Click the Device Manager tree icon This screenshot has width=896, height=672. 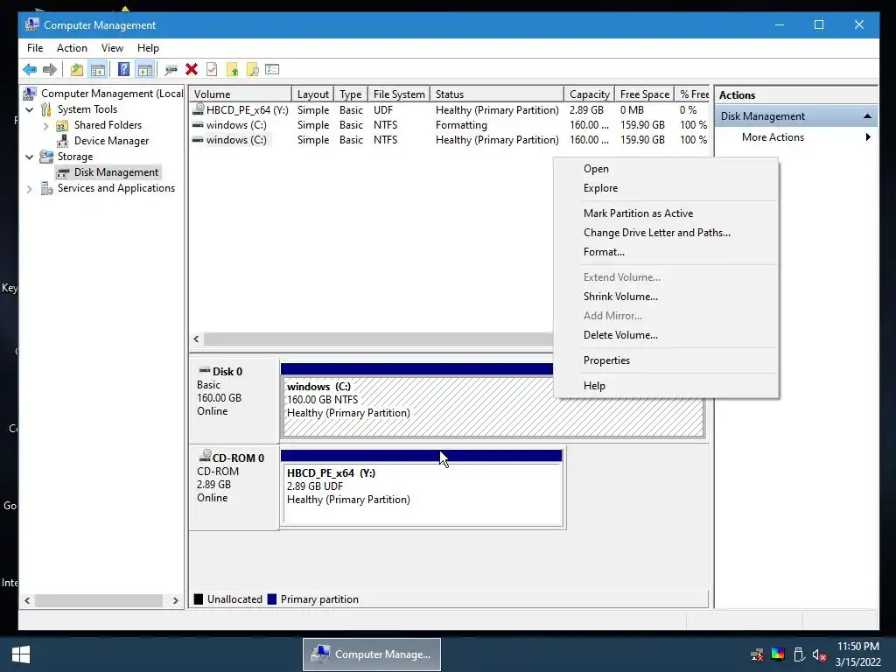(62, 141)
